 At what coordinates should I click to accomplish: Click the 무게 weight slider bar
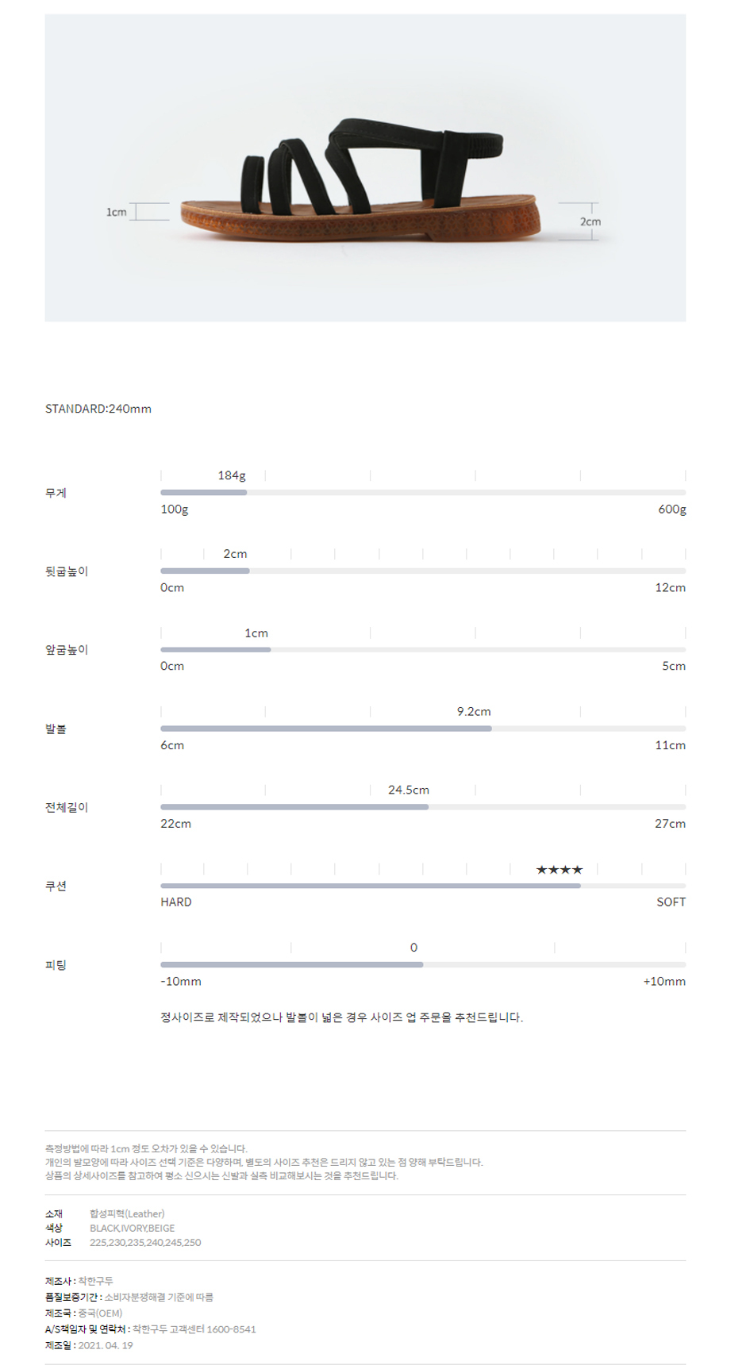click(x=422, y=493)
